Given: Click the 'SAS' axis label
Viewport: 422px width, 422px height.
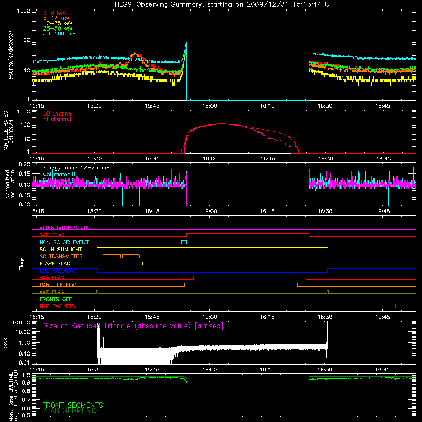Looking at the screenshot, I should tap(6, 343).
